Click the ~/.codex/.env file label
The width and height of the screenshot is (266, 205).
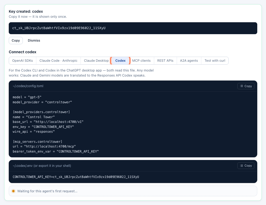coord(42,166)
